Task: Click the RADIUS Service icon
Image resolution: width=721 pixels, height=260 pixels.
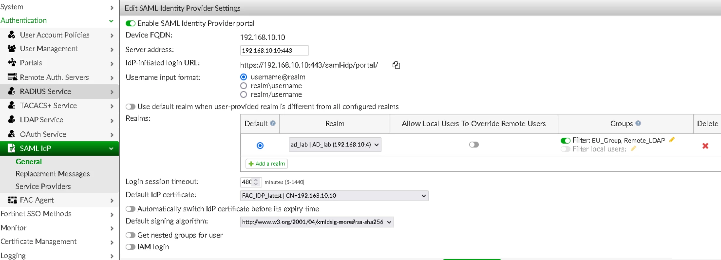Action: (x=12, y=91)
